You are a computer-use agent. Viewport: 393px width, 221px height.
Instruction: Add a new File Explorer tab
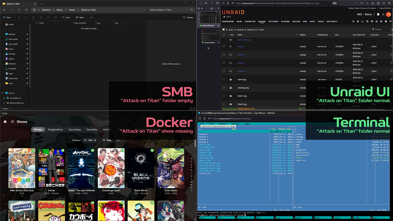[x=42, y=4]
